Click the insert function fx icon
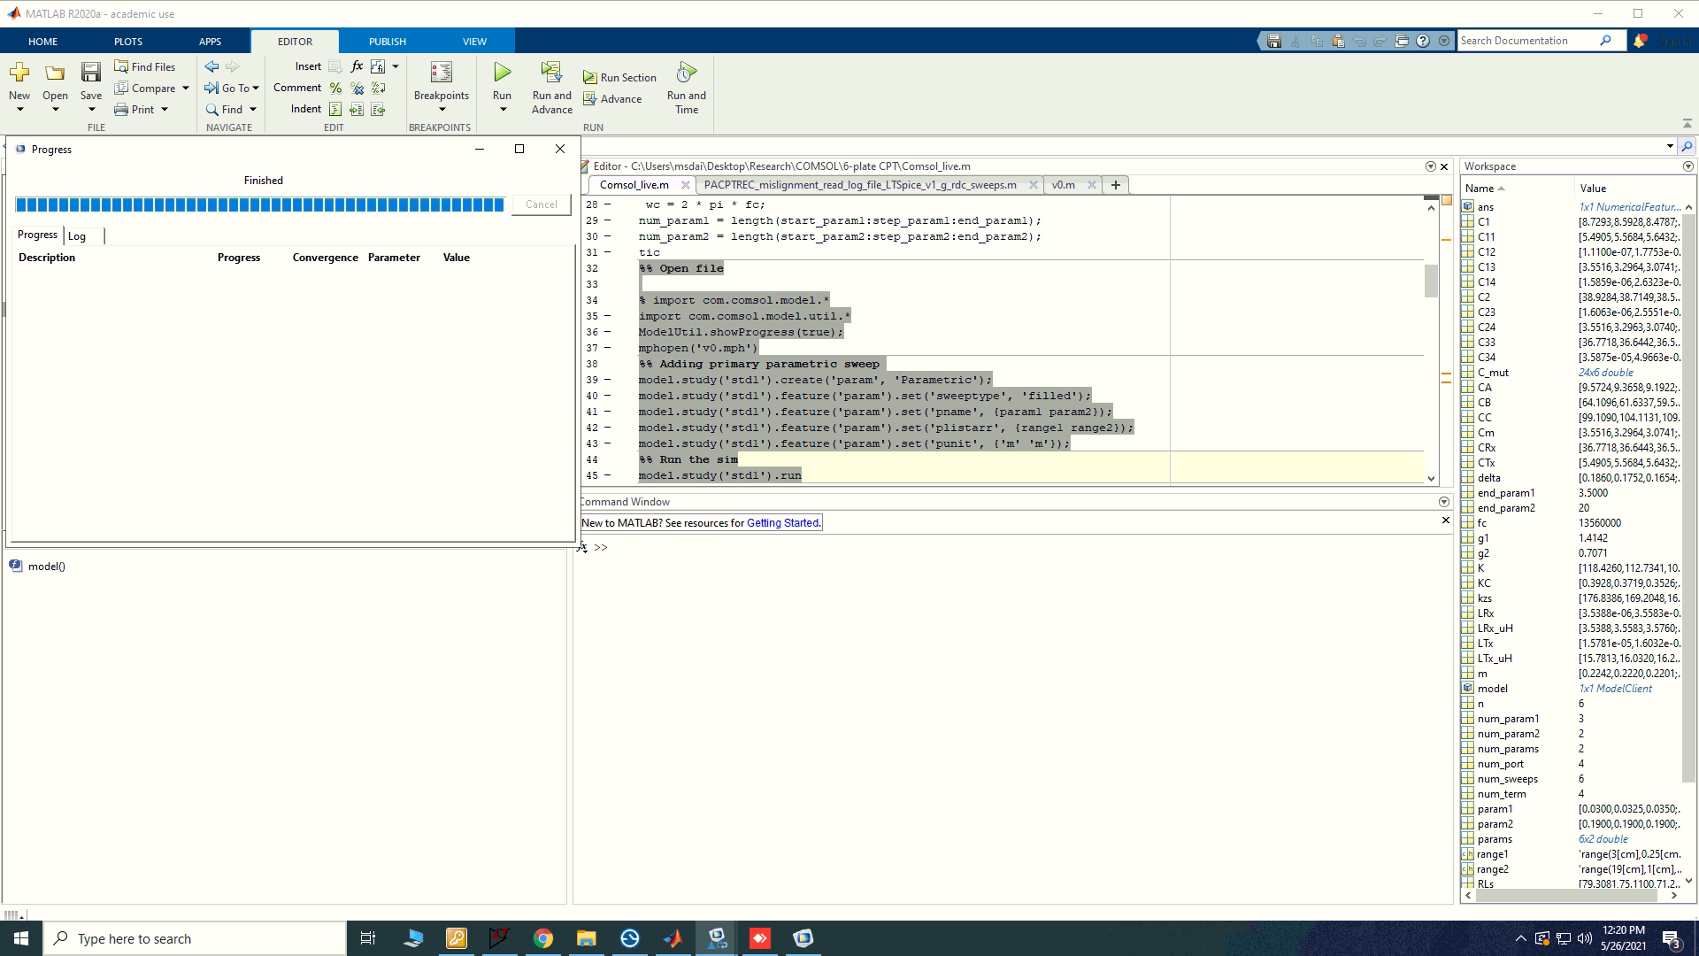Screen dimensions: 1699x956 357,66
